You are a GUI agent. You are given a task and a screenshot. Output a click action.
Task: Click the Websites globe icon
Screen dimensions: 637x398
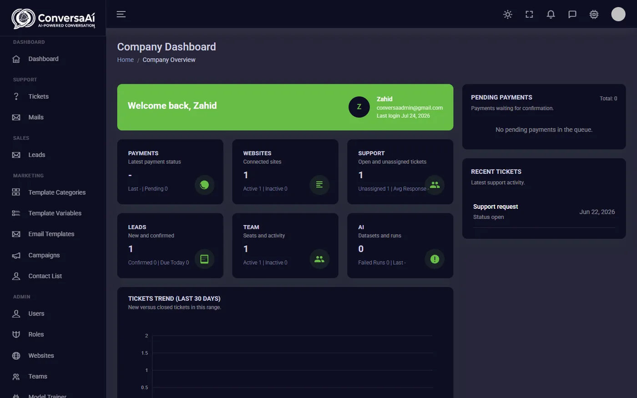coord(16,356)
